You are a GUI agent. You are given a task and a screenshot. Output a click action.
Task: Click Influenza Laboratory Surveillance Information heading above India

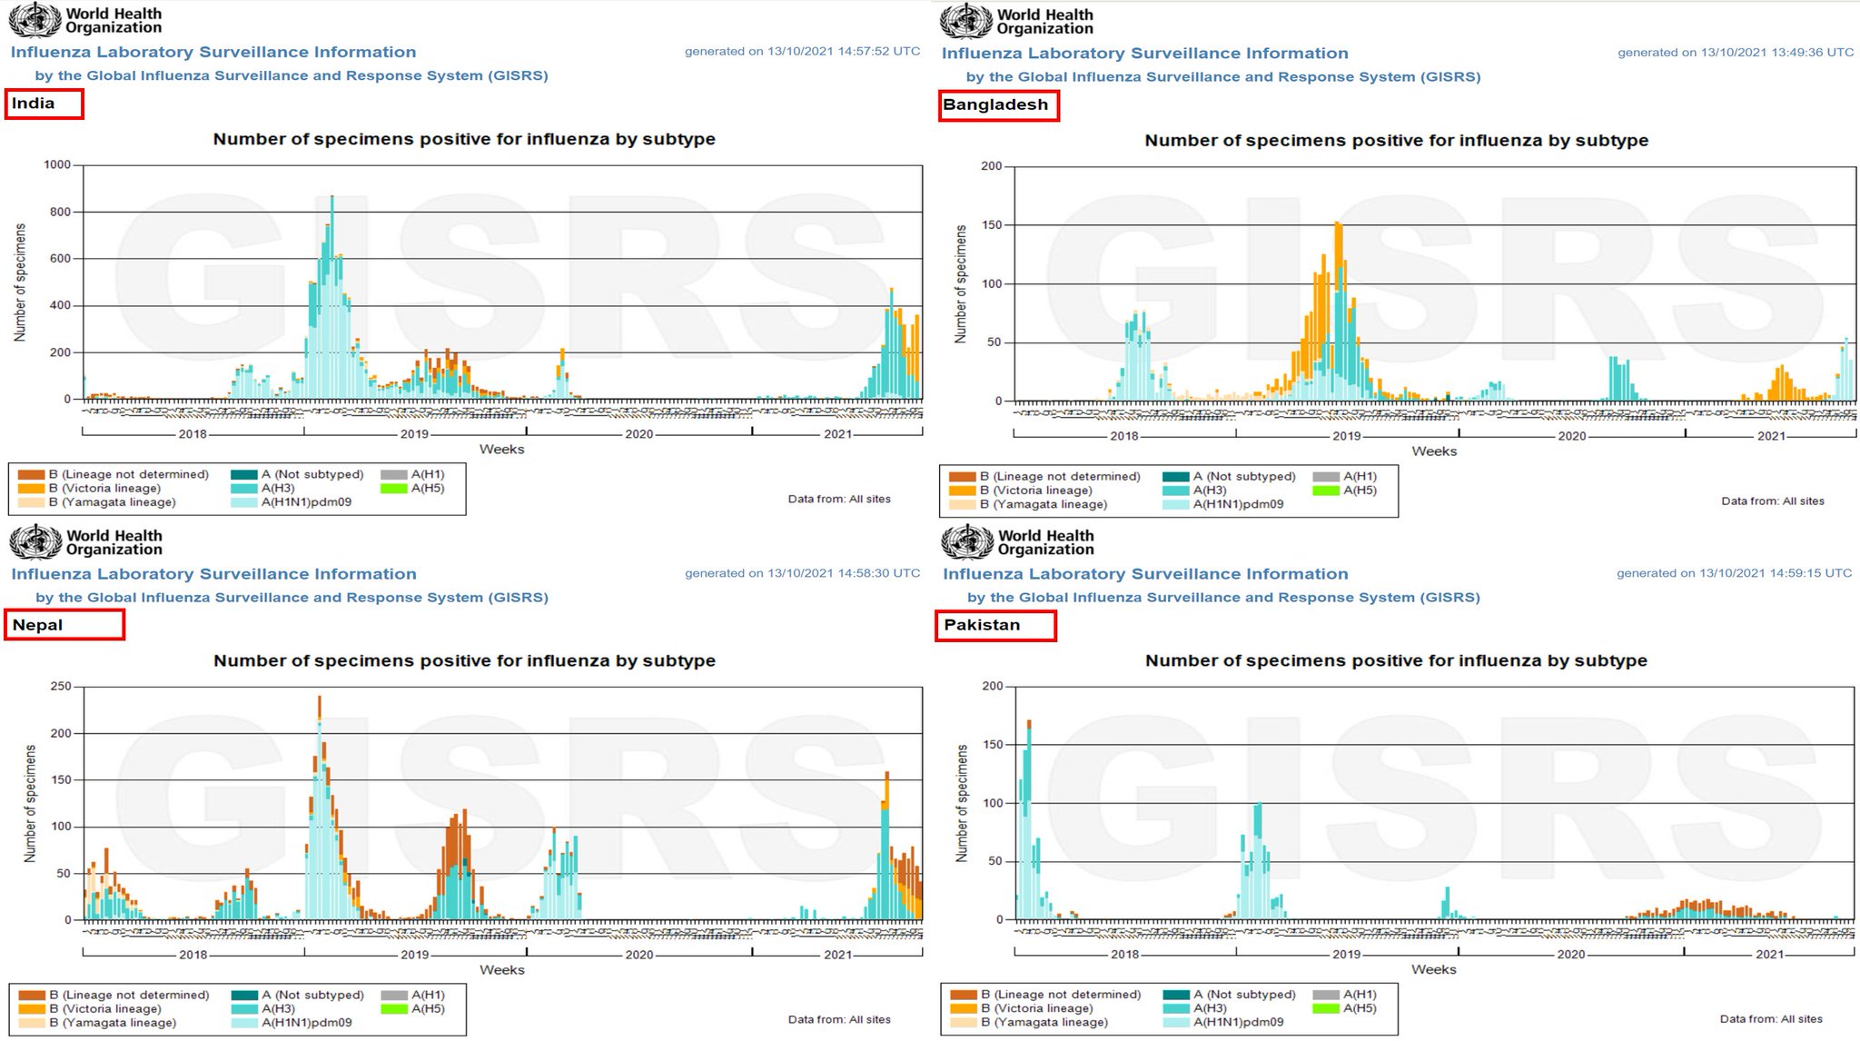213,52
